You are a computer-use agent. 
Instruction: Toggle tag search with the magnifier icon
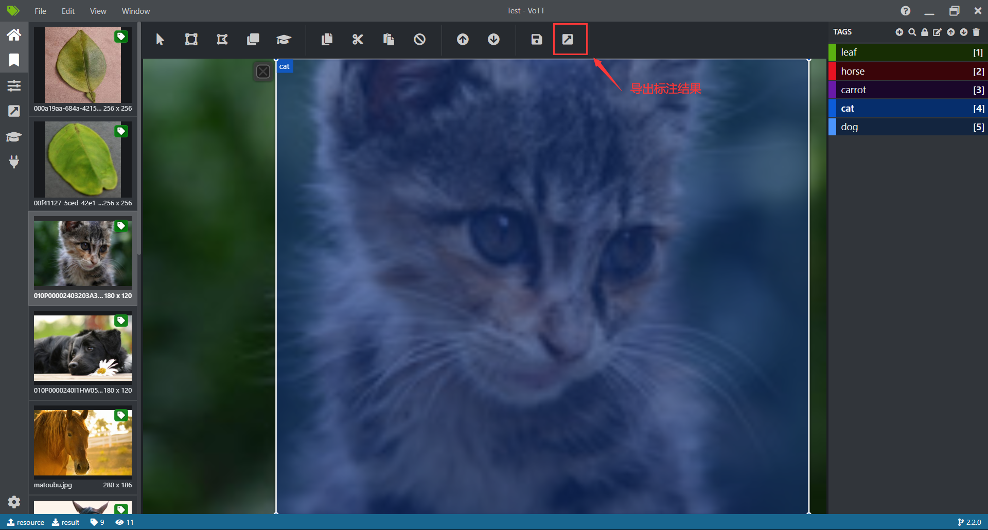pyautogui.click(x=912, y=32)
